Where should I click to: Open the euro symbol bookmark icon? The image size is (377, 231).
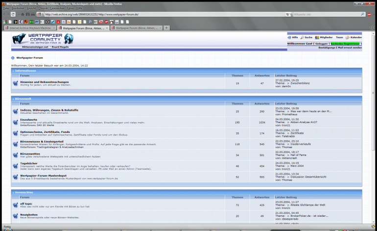pos(21,22)
